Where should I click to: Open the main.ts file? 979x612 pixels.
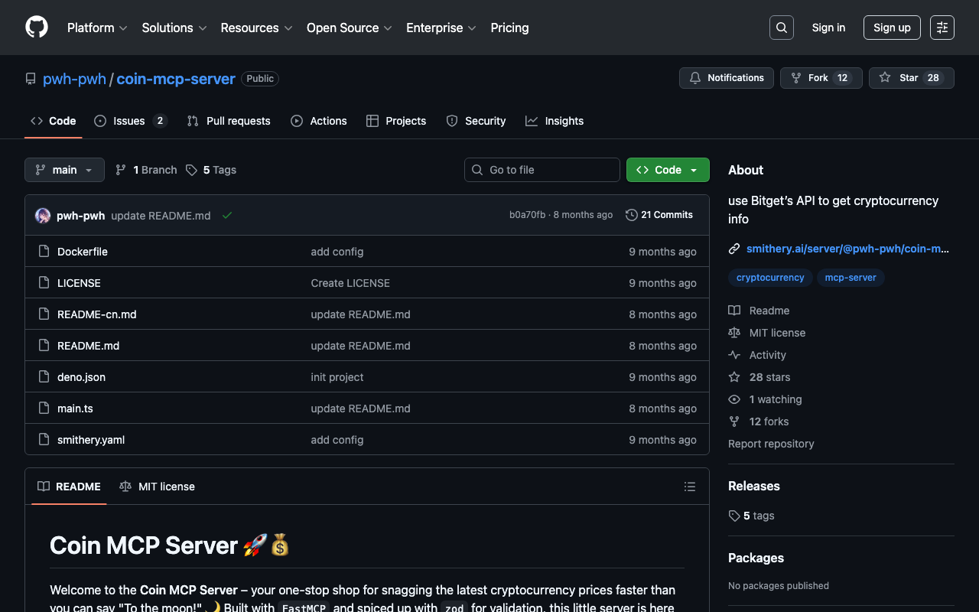click(x=75, y=409)
